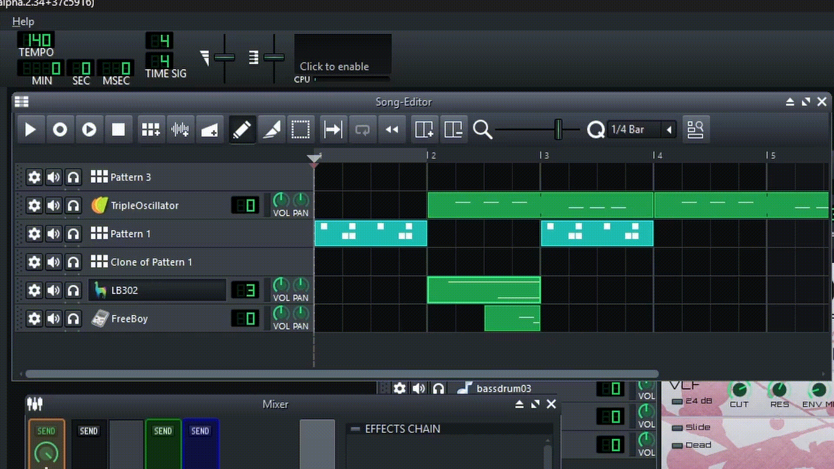
Task: Adjust the master volume slider
Action: coord(225,57)
